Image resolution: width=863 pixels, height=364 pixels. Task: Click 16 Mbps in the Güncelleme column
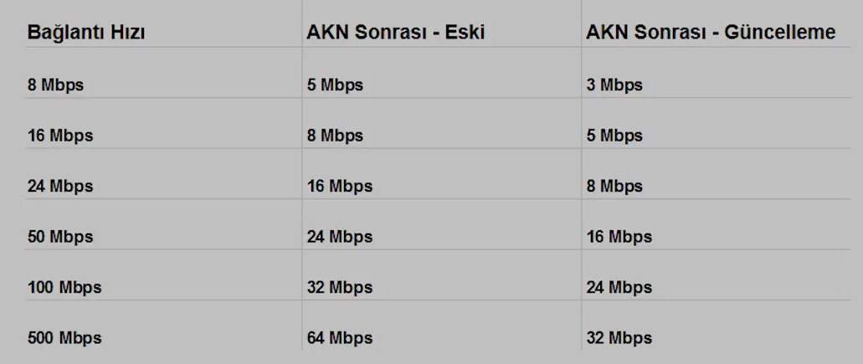(x=619, y=237)
